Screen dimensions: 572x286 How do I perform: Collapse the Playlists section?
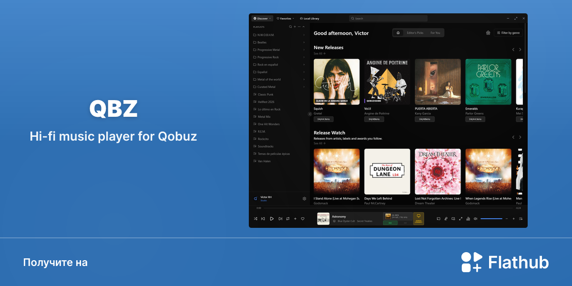pos(304,27)
